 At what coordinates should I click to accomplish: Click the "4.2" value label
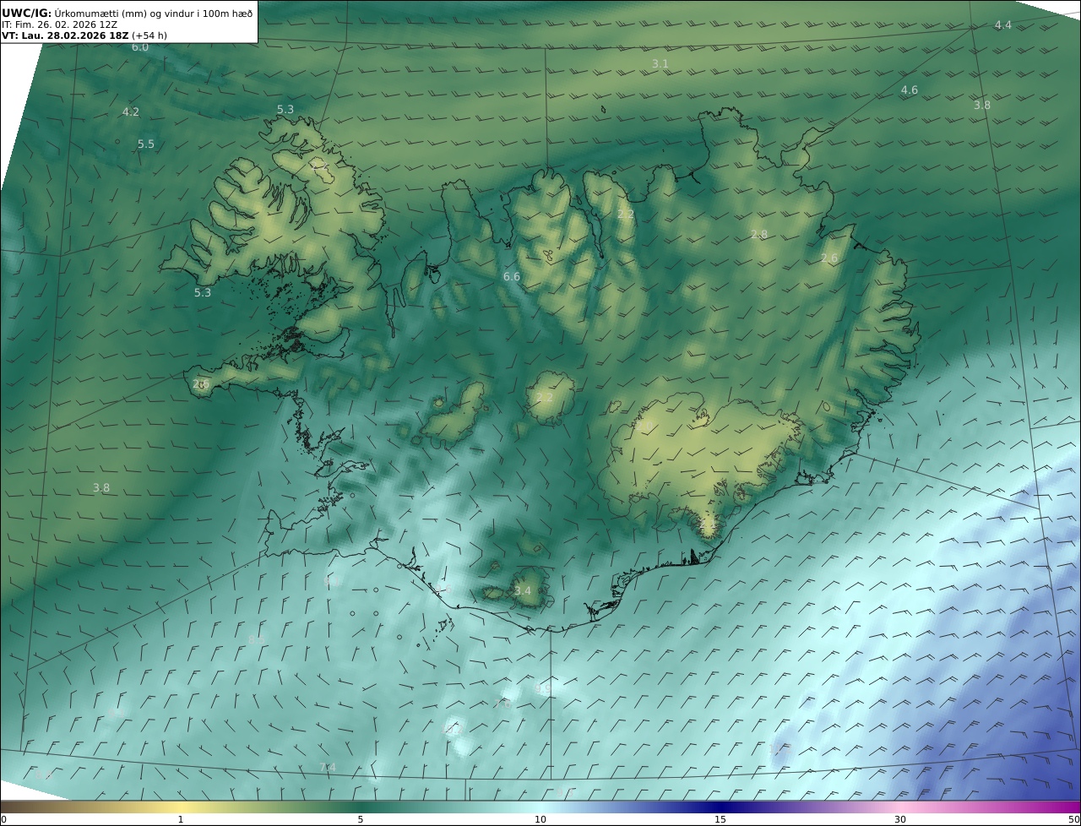131,111
